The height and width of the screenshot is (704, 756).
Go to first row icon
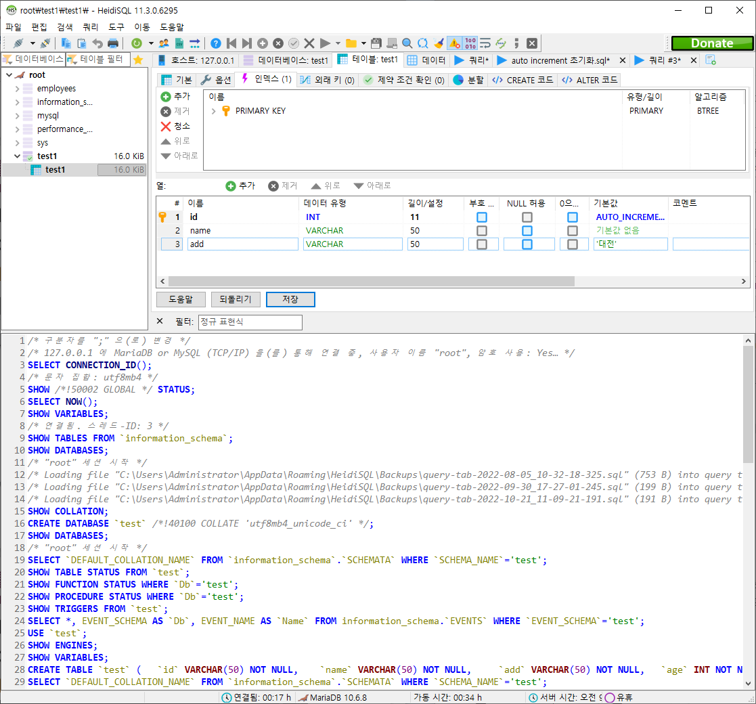231,43
